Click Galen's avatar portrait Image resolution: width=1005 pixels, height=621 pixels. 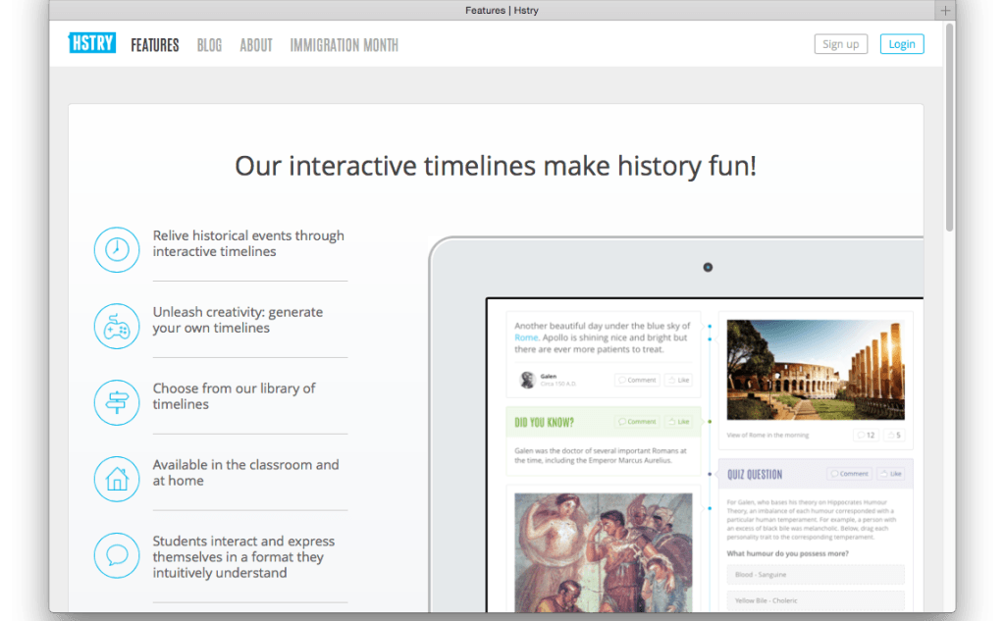[x=527, y=380]
